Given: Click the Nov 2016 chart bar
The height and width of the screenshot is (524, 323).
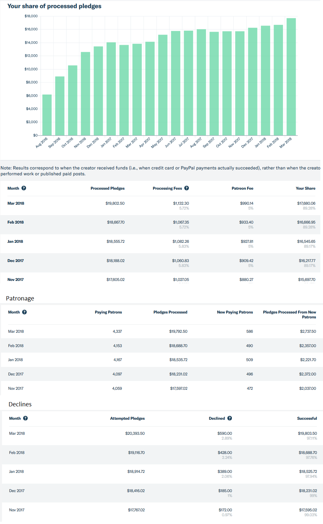Looking at the screenshot, I should (85, 94).
